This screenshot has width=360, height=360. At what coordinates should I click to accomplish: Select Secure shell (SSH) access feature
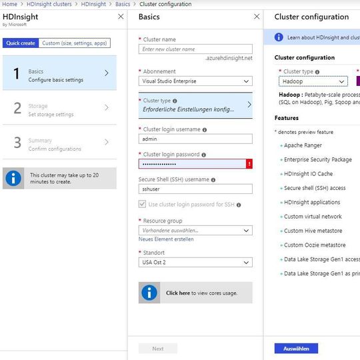315,188
